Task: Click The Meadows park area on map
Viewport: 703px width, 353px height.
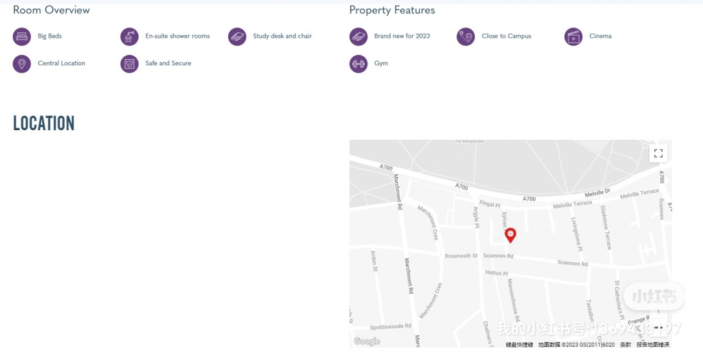Action: pyautogui.click(x=468, y=141)
